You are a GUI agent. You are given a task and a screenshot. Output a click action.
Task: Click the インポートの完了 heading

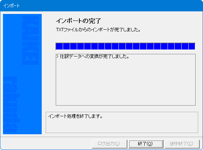point(79,21)
